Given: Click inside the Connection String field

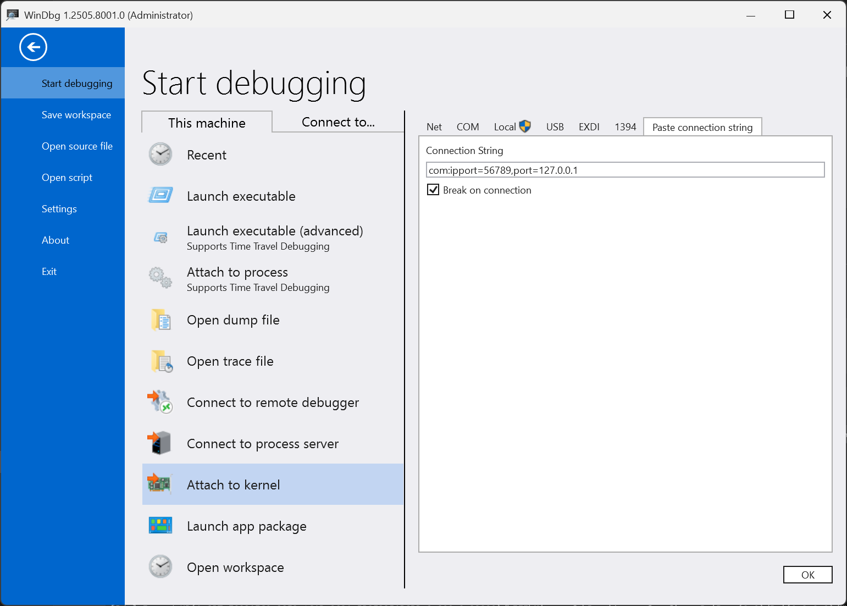Looking at the screenshot, I should pyautogui.click(x=625, y=170).
